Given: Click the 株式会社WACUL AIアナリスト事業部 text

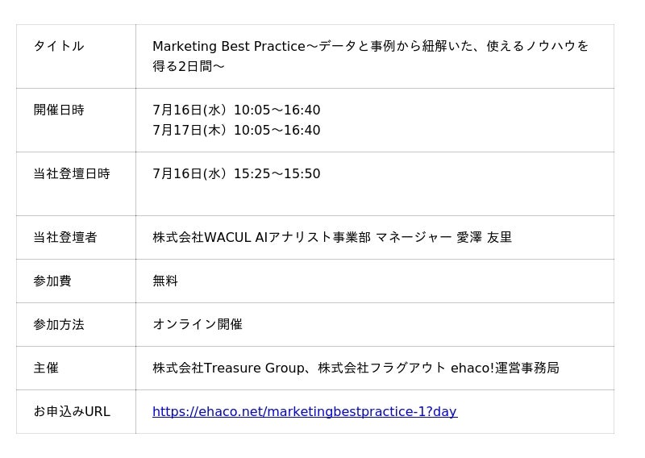Looking at the screenshot, I should 261,237.
